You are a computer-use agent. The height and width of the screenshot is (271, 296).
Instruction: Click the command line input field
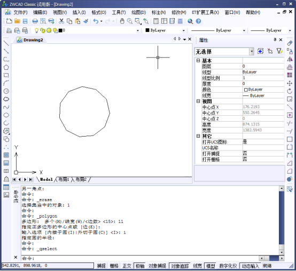140,258
